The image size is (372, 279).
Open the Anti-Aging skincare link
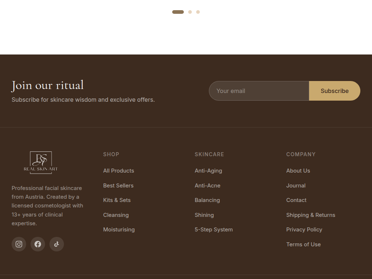click(x=208, y=171)
